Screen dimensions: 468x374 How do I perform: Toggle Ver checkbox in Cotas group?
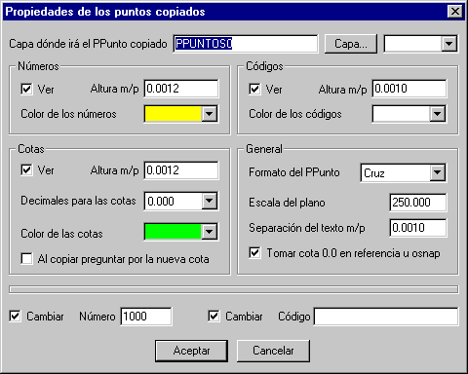pyautogui.click(x=26, y=169)
